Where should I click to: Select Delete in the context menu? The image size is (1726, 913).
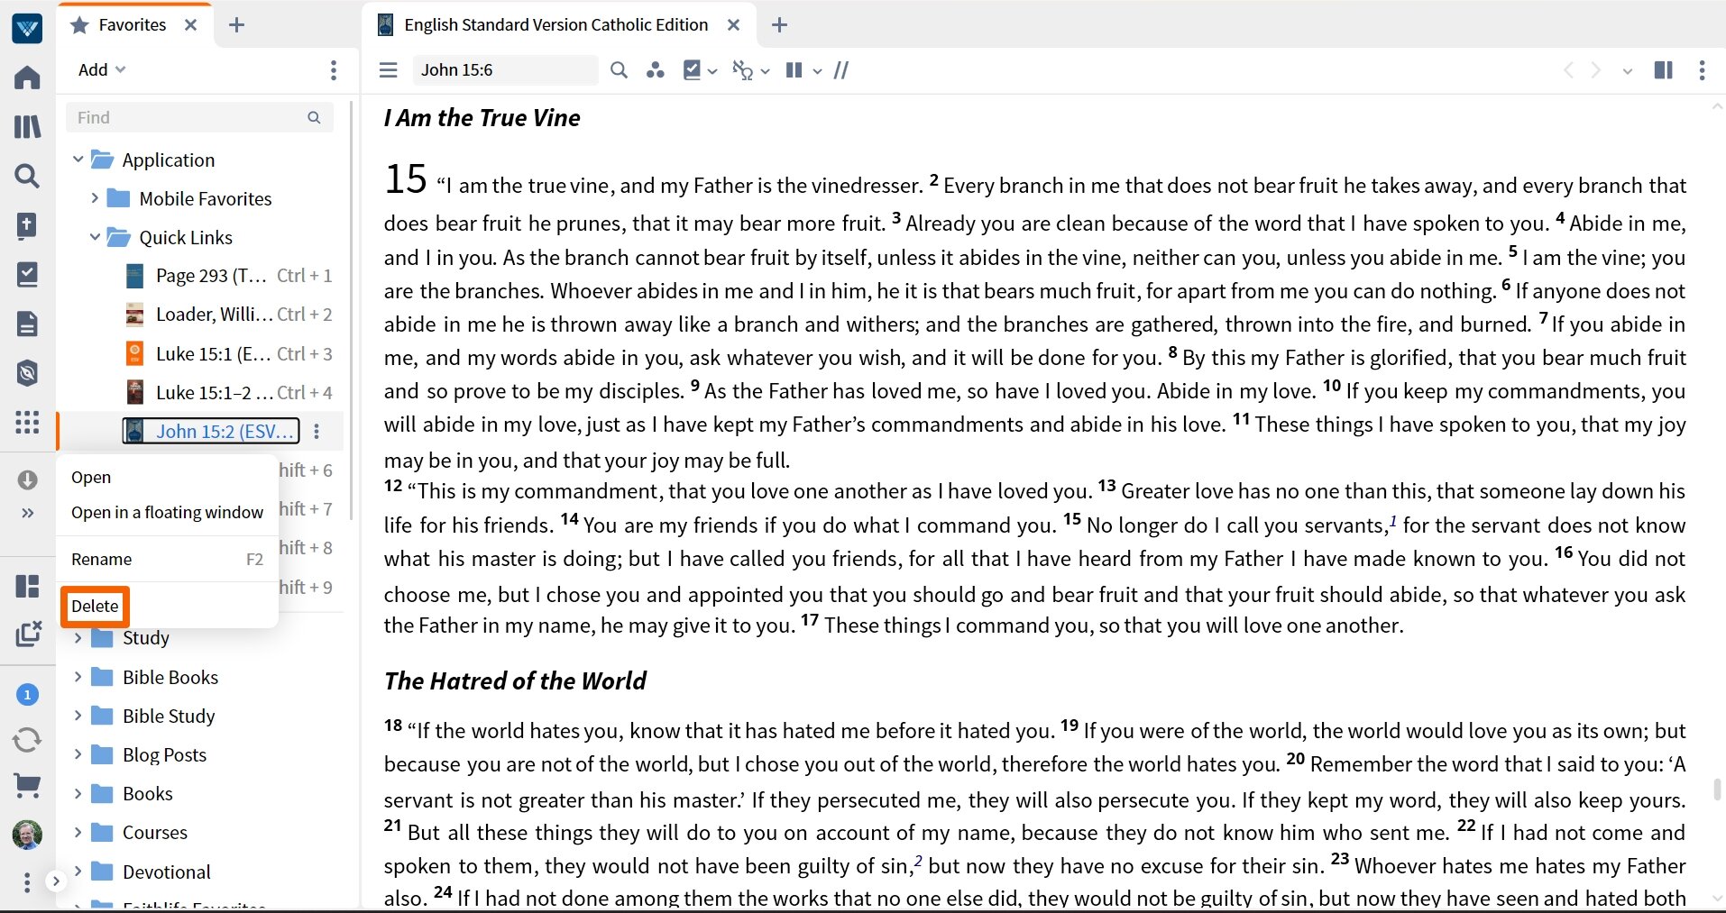[x=95, y=607]
